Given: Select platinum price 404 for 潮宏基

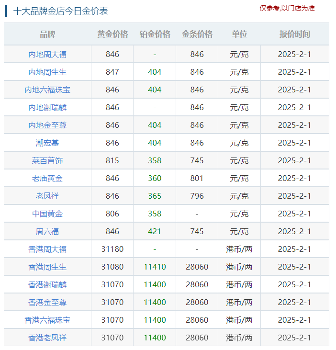Looking at the screenshot, I should pos(155,143).
